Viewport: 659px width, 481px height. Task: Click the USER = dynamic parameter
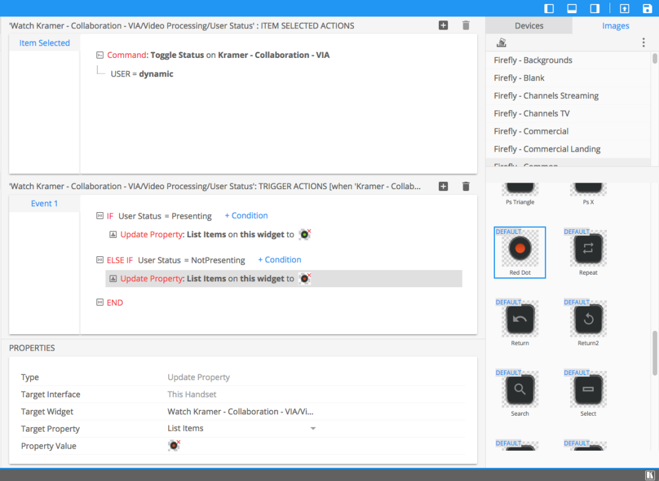(x=142, y=74)
